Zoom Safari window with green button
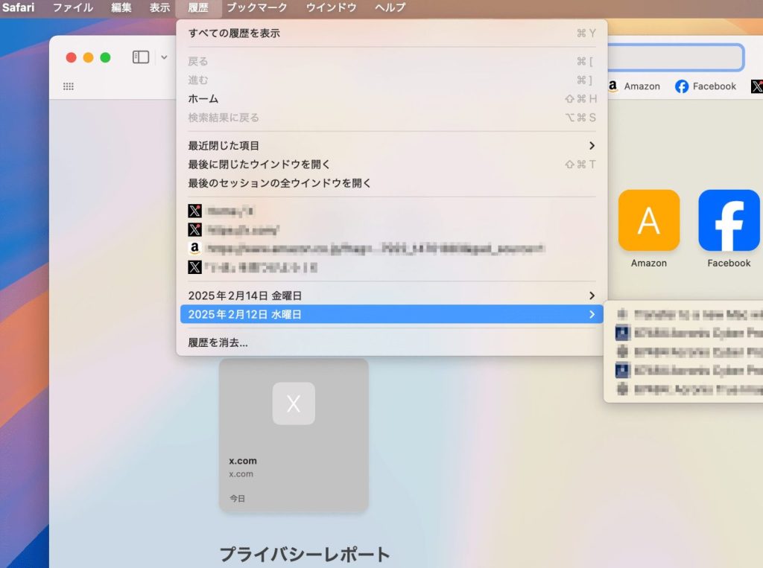Image resolution: width=763 pixels, height=568 pixels. pos(105,57)
